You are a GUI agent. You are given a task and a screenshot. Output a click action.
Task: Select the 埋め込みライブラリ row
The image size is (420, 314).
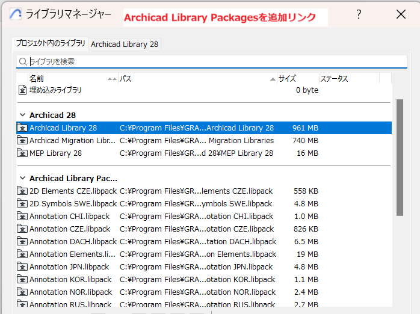pyautogui.click(x=204, y=90)
